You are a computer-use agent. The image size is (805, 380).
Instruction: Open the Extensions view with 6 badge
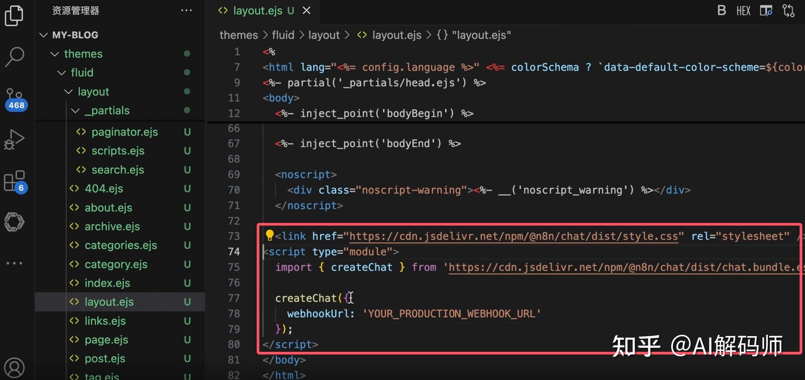[15, 181]
